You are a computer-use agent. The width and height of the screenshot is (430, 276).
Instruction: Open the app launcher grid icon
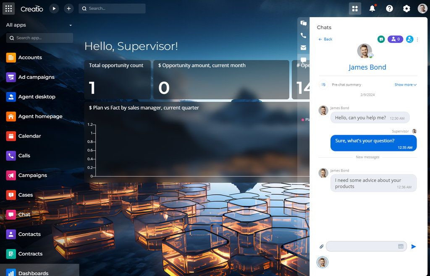coord(8,8)
